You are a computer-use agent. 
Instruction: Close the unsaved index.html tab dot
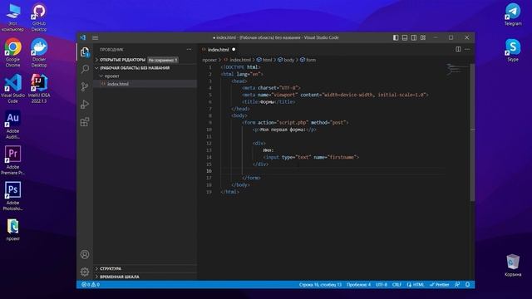234,50
